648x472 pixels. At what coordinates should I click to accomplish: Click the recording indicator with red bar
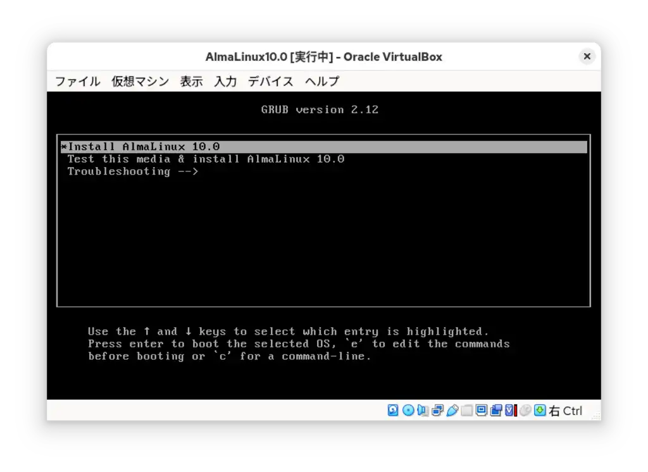click(510, 410)
